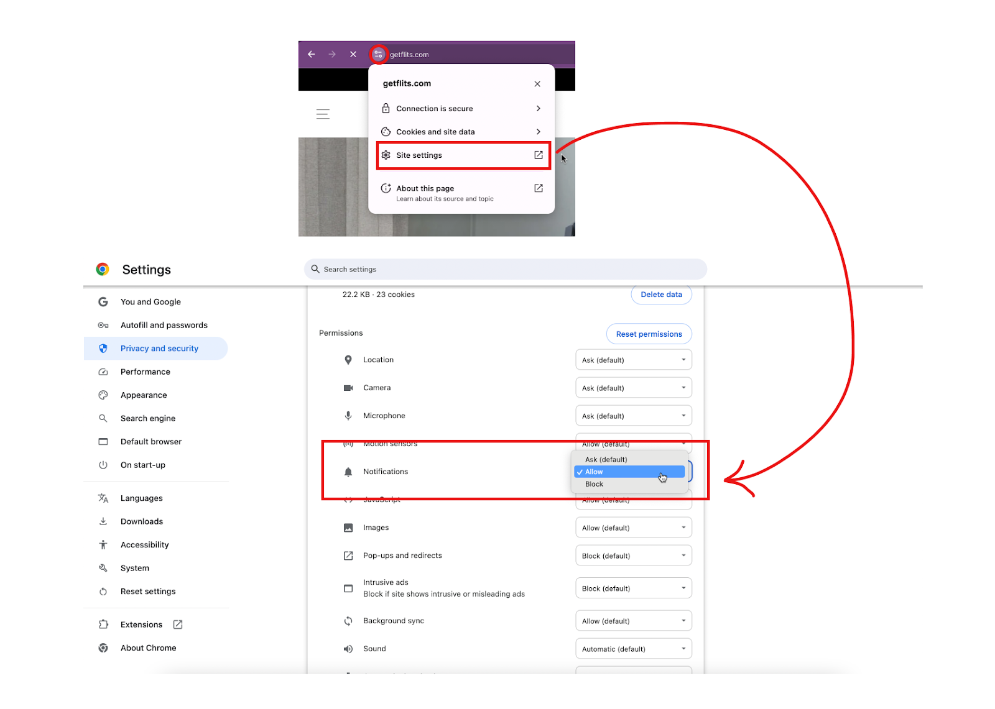The image size is (995, 709).
Task: Open Downloads settings
Action: coord(155,521)
